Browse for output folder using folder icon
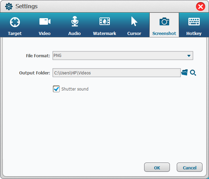This screenshot has height=179, width=209. [185, 73]
